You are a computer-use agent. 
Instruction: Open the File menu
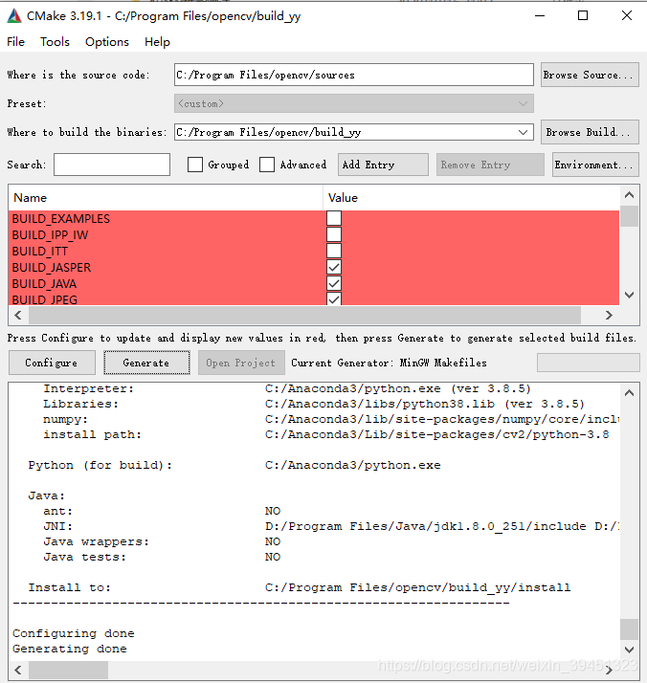click(15, 42)
